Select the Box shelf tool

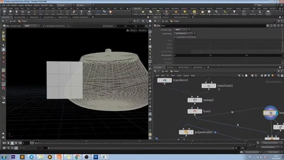[4, 12]
